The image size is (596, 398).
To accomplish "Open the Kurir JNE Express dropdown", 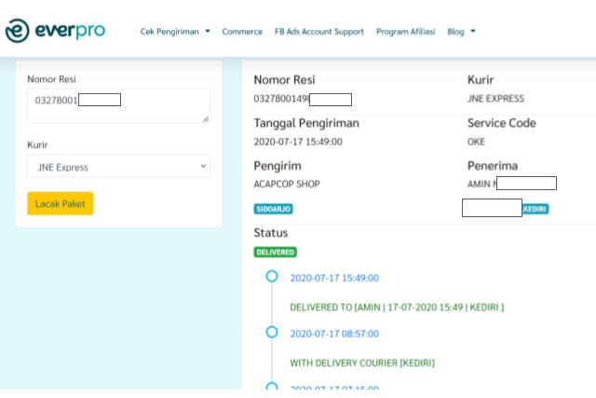I will [x=118, y=166].
